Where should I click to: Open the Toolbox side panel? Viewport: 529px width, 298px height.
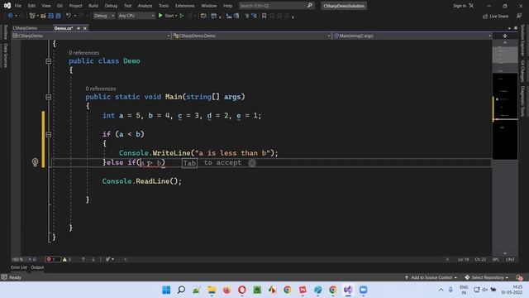point(6,32)
